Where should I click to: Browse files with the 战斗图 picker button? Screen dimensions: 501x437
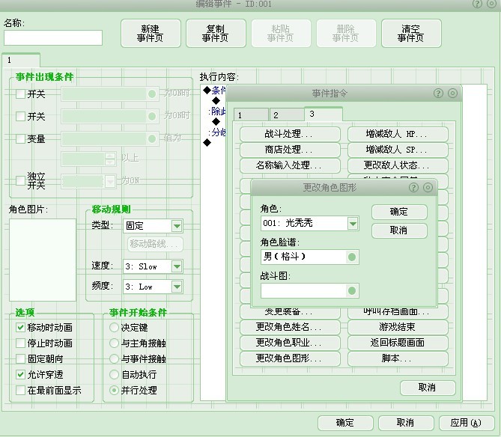(352, 291)
